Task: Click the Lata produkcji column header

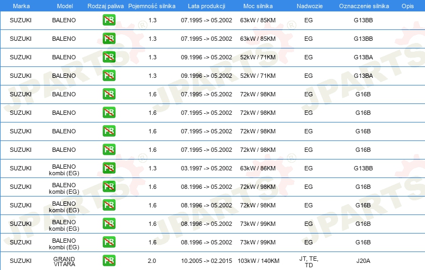Action: [x=207, y=6]
